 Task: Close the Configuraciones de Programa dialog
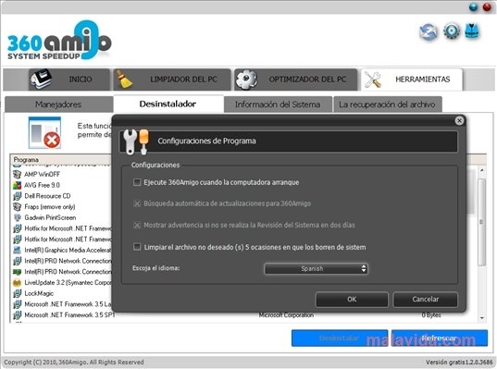coord(459,120)
